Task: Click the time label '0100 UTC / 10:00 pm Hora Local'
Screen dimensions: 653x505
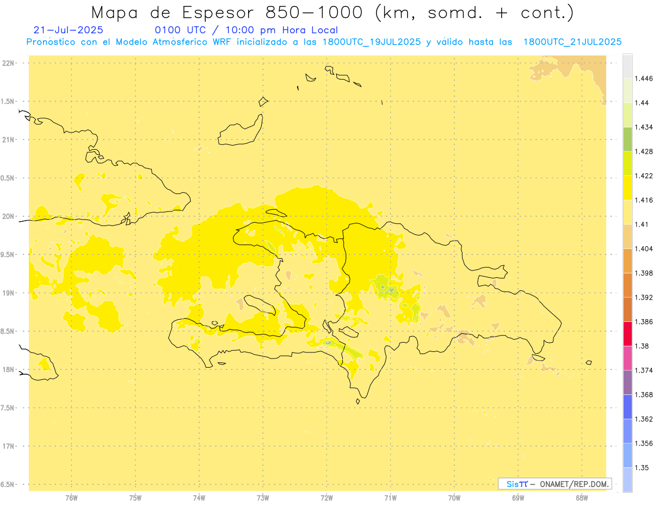Action: coord(247,31)
